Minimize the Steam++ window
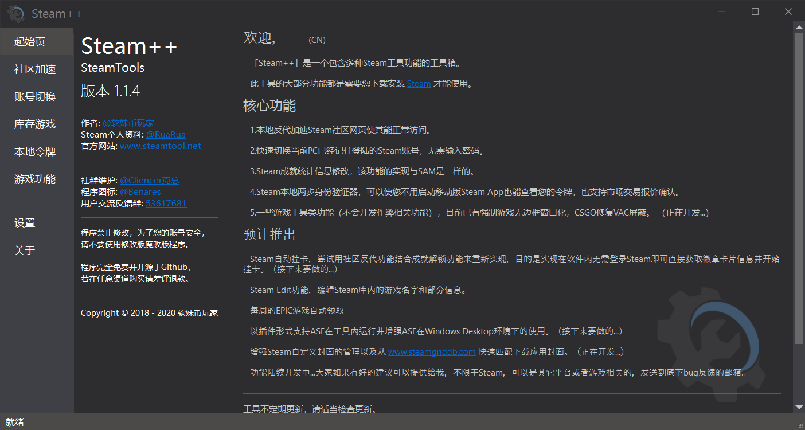The width and height of the screenshot is (805, 430). click(723, 12)
